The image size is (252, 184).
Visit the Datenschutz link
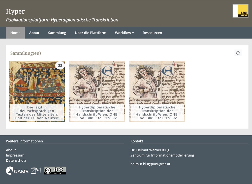point(16,160)
